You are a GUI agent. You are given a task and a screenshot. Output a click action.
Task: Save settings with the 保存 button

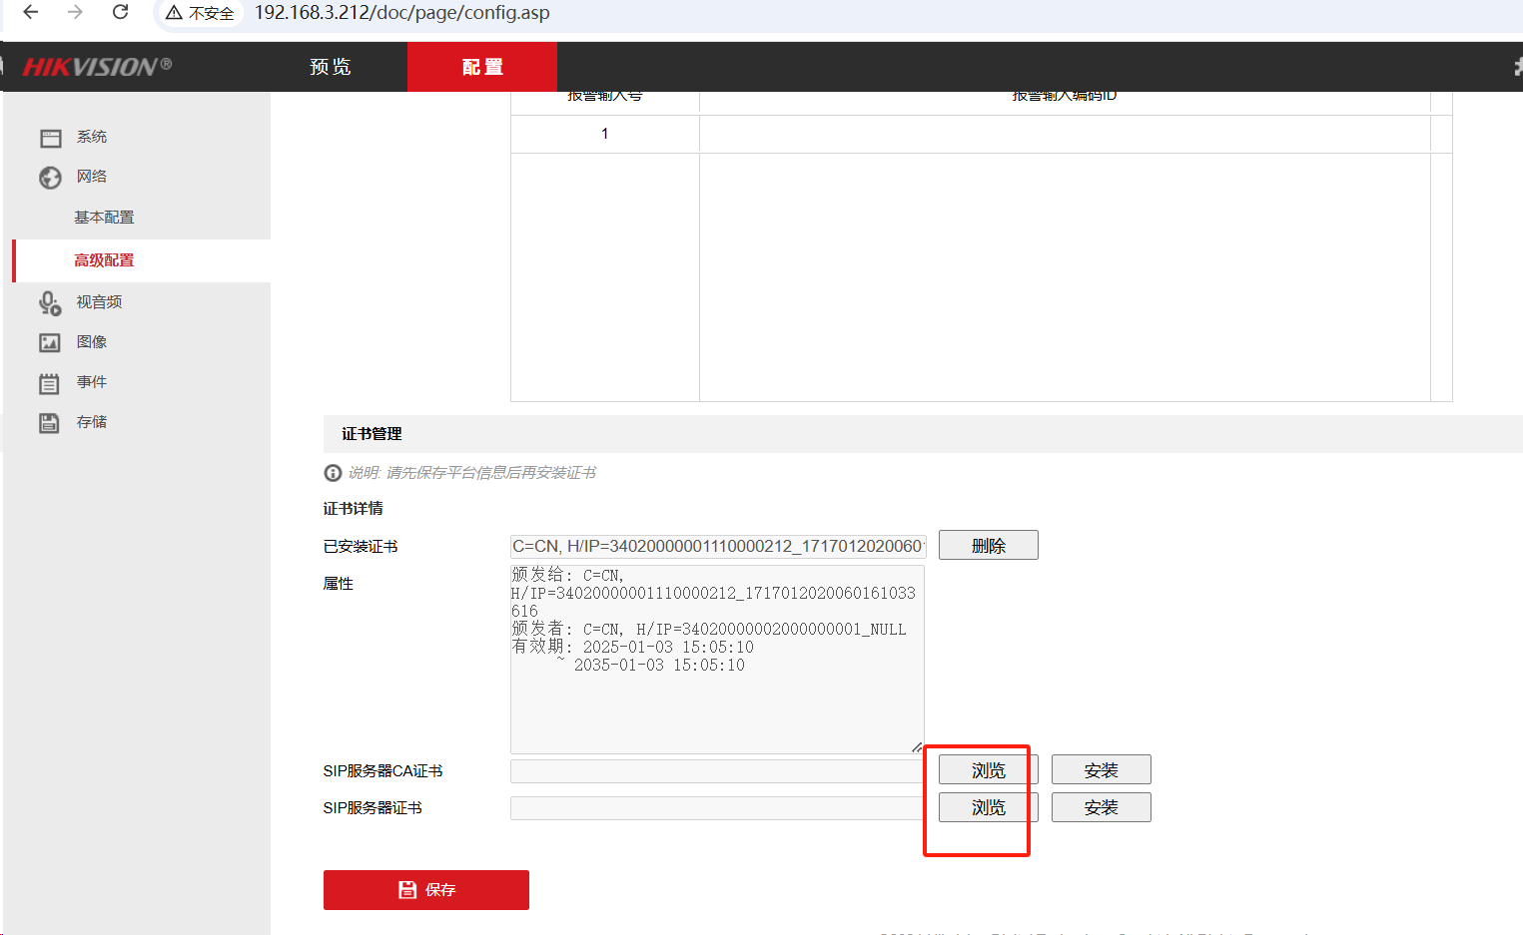(x=425, y=889)
